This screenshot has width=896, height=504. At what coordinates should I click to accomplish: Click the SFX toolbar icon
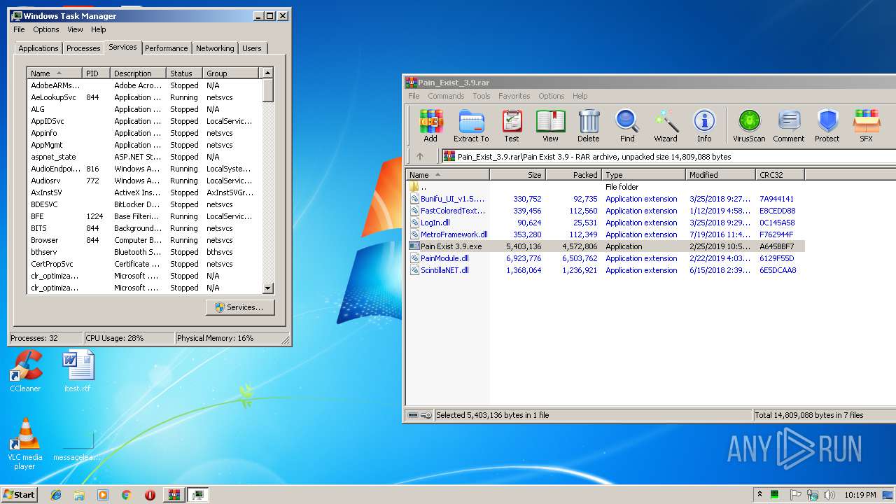point(867,126)
